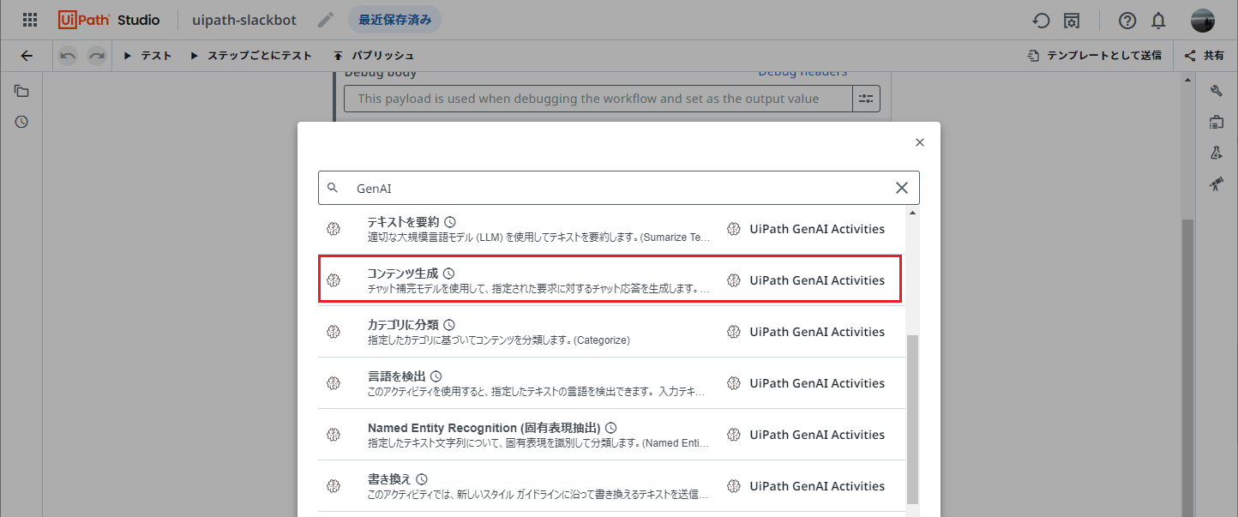Open the apps grid launcher icon
Viewport: 1238px width, 517px height.
pyautogui.click(x=30, y=20)
